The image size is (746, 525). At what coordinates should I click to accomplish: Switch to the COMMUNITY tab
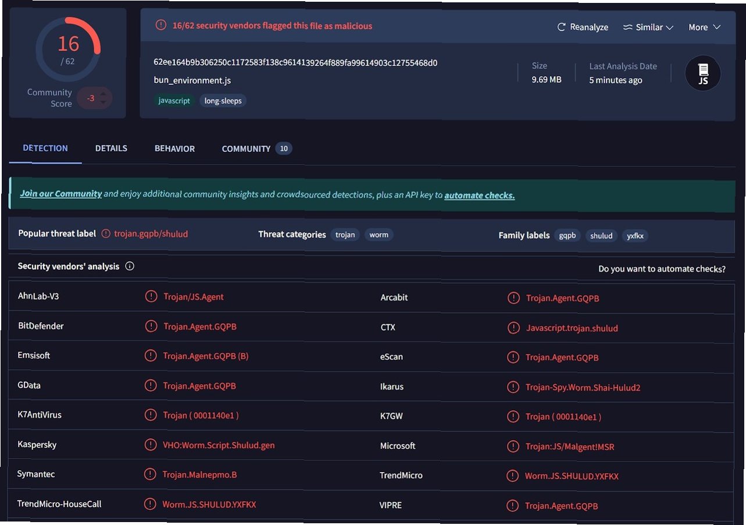pos(246,149)
